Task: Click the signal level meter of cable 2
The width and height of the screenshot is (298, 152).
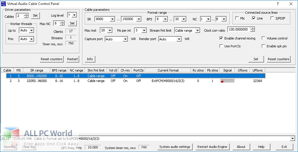Action: 228,81
